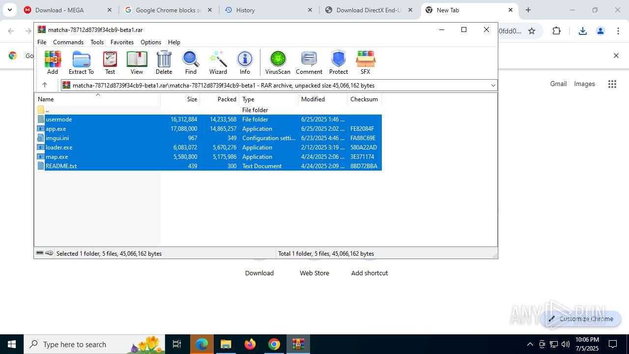Screen dimensions: 629x354
Task: Sort by Size column header
Action: pyautogui.click(x=180, y=99)
